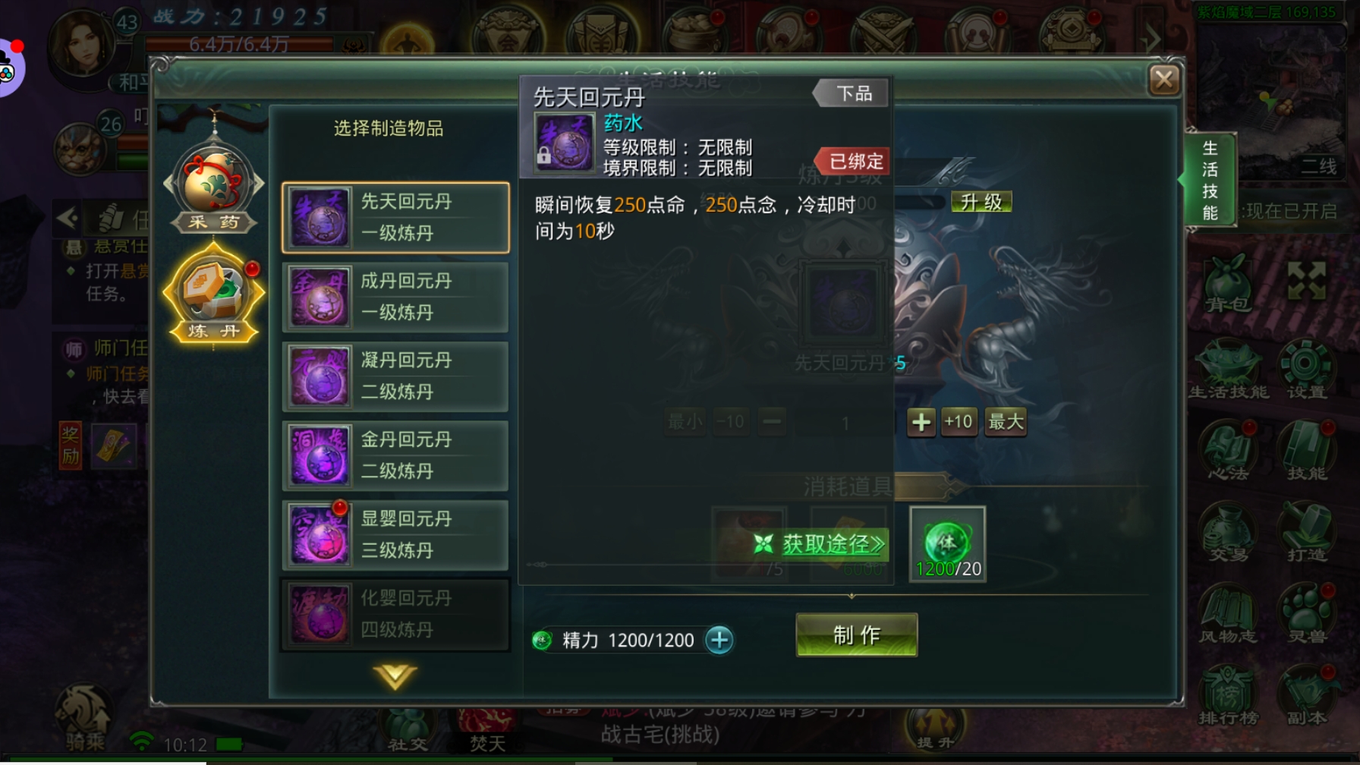Switch to the 生活技能 side tab
Screen dimensions: 1360x765
point(1210,181)
